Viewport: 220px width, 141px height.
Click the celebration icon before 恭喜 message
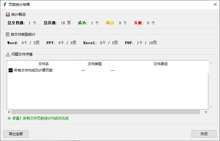(9, 119)
